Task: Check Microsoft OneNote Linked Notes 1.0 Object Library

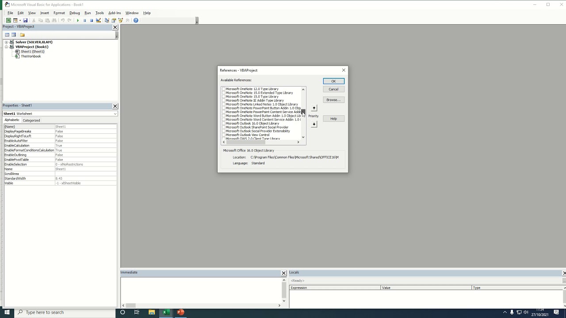Action: 224,105
